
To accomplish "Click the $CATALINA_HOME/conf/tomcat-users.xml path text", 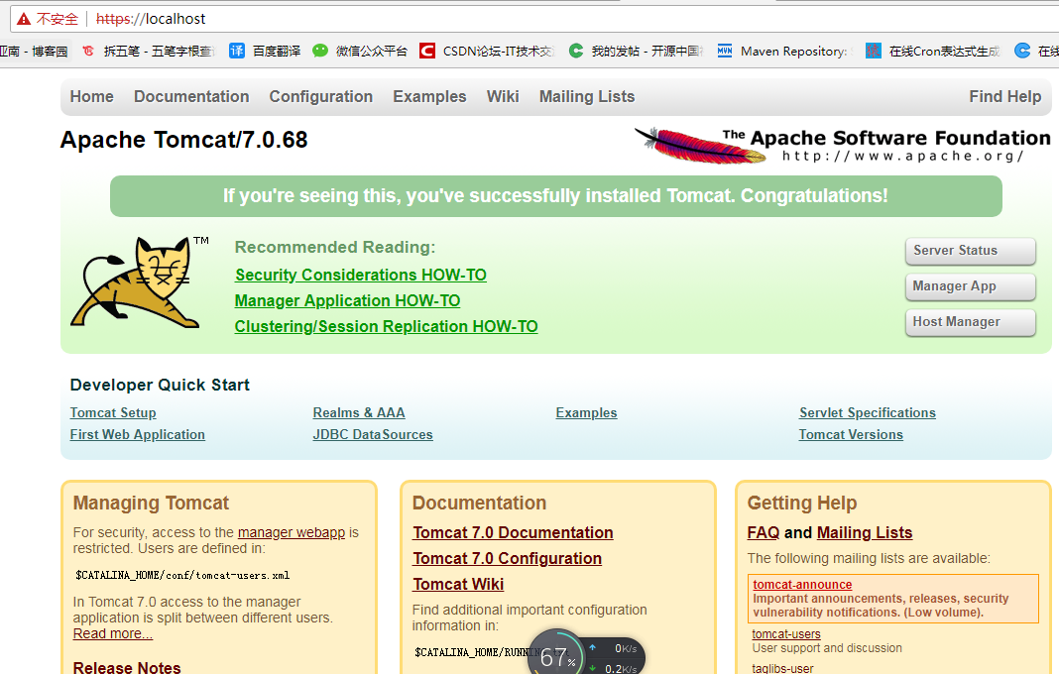I will (x=182, y=576).
